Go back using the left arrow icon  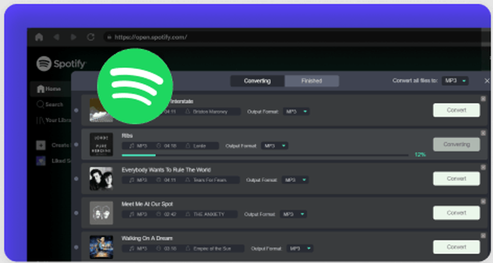click(57, 37)
